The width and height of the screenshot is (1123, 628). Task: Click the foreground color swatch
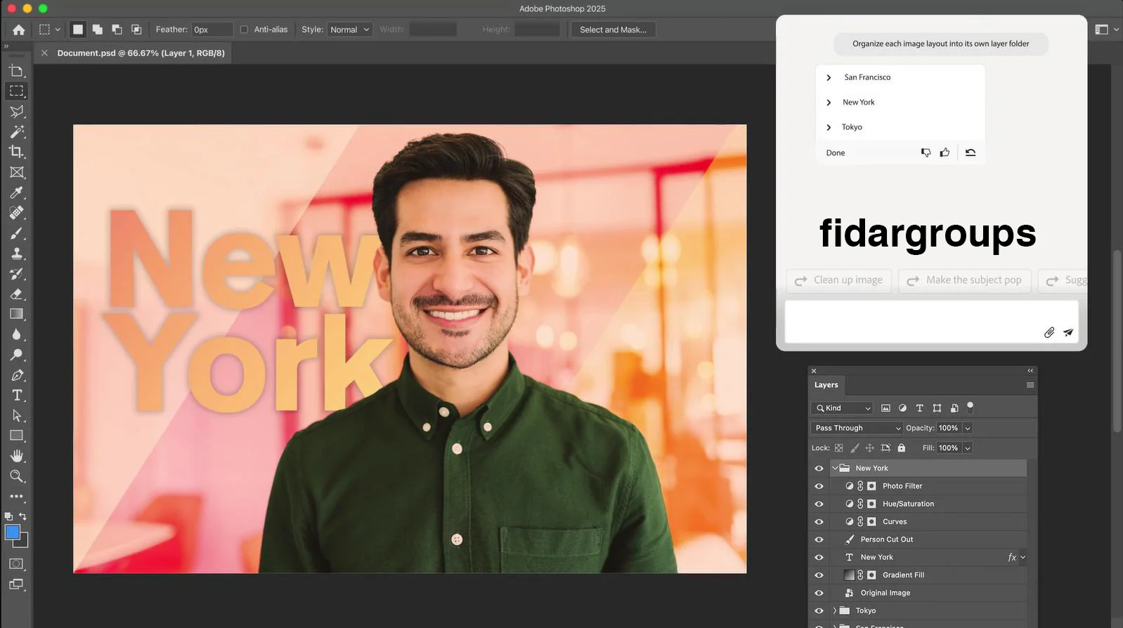coord(13,532)
